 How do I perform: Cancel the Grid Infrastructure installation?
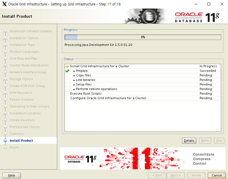coord(217,175)
